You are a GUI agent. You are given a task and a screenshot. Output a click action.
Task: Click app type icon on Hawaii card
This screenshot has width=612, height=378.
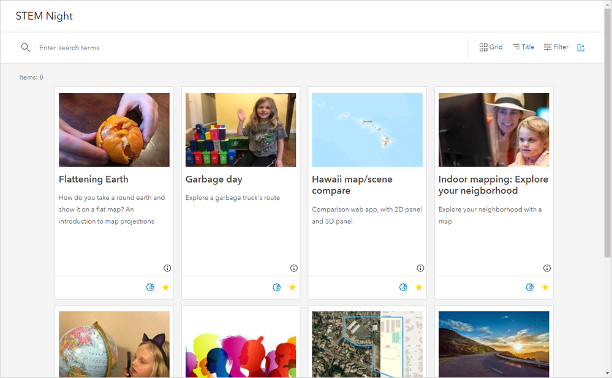404,287
